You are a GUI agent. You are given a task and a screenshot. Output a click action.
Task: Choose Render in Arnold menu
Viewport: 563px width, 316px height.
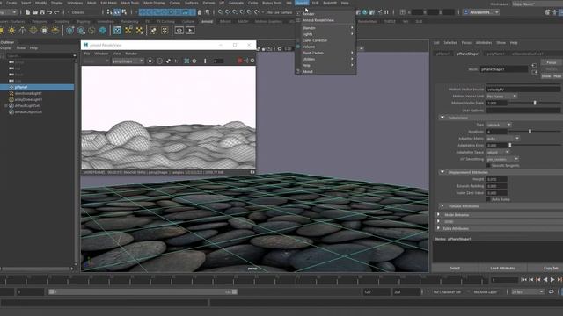[x=308, y=14]
